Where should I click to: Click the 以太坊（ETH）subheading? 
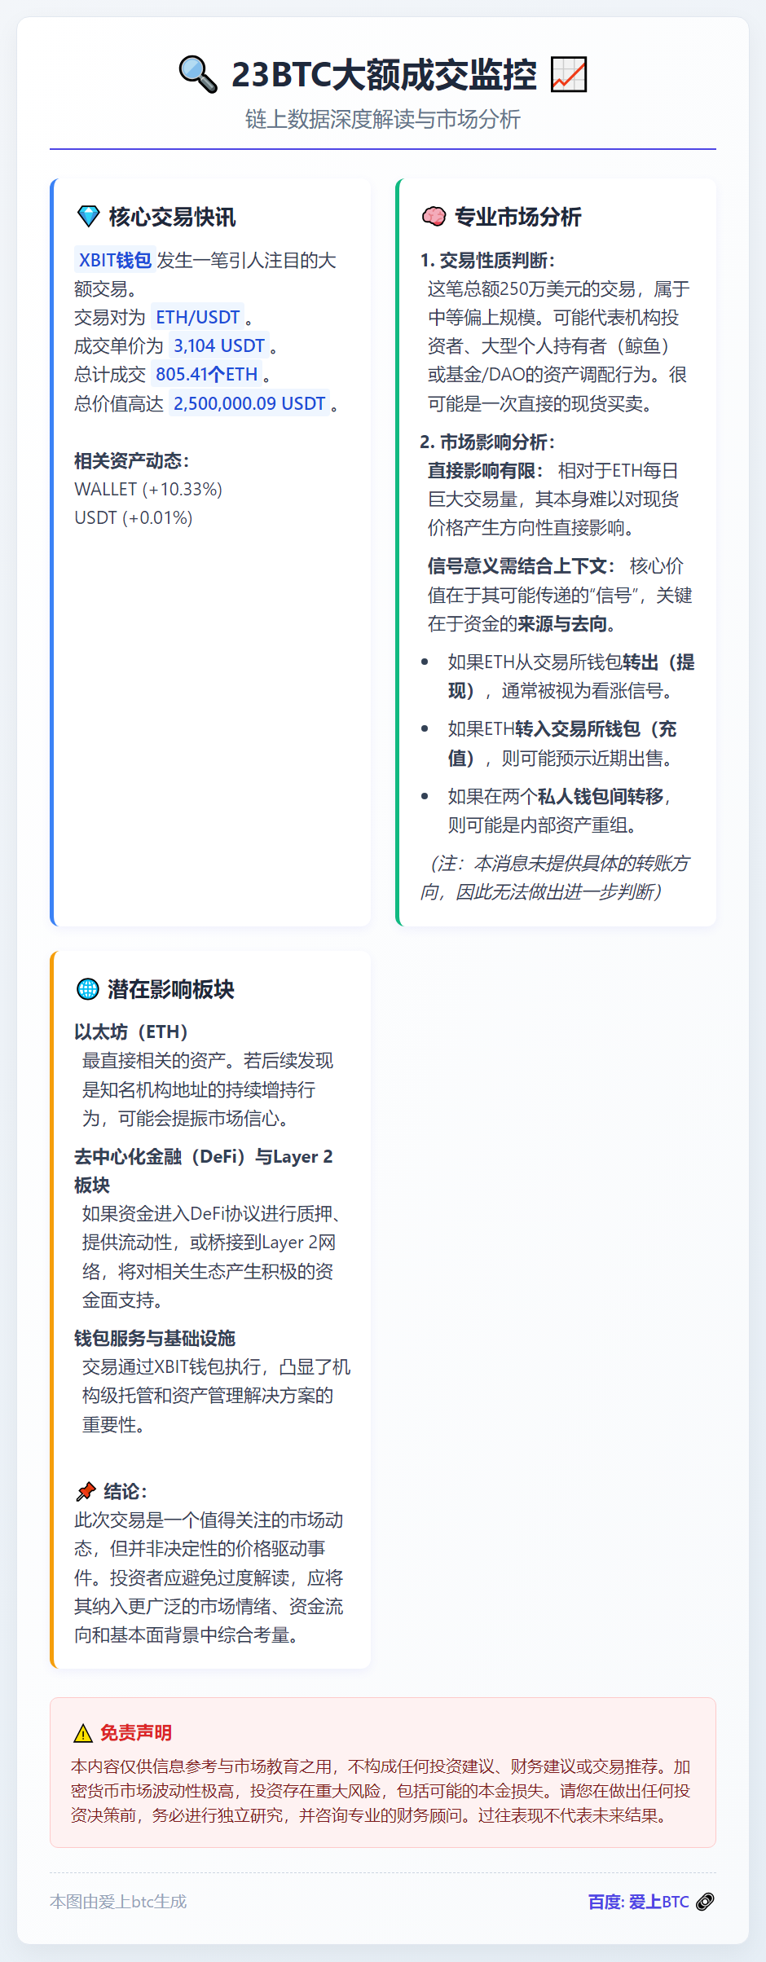click(131, 1032)
